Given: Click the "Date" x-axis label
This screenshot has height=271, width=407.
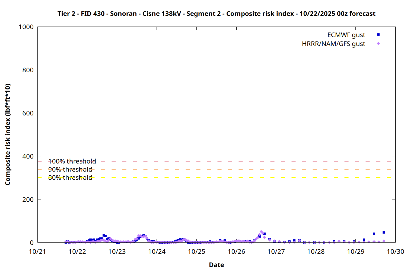Looking at the screenshot, I should click(216, 265).
